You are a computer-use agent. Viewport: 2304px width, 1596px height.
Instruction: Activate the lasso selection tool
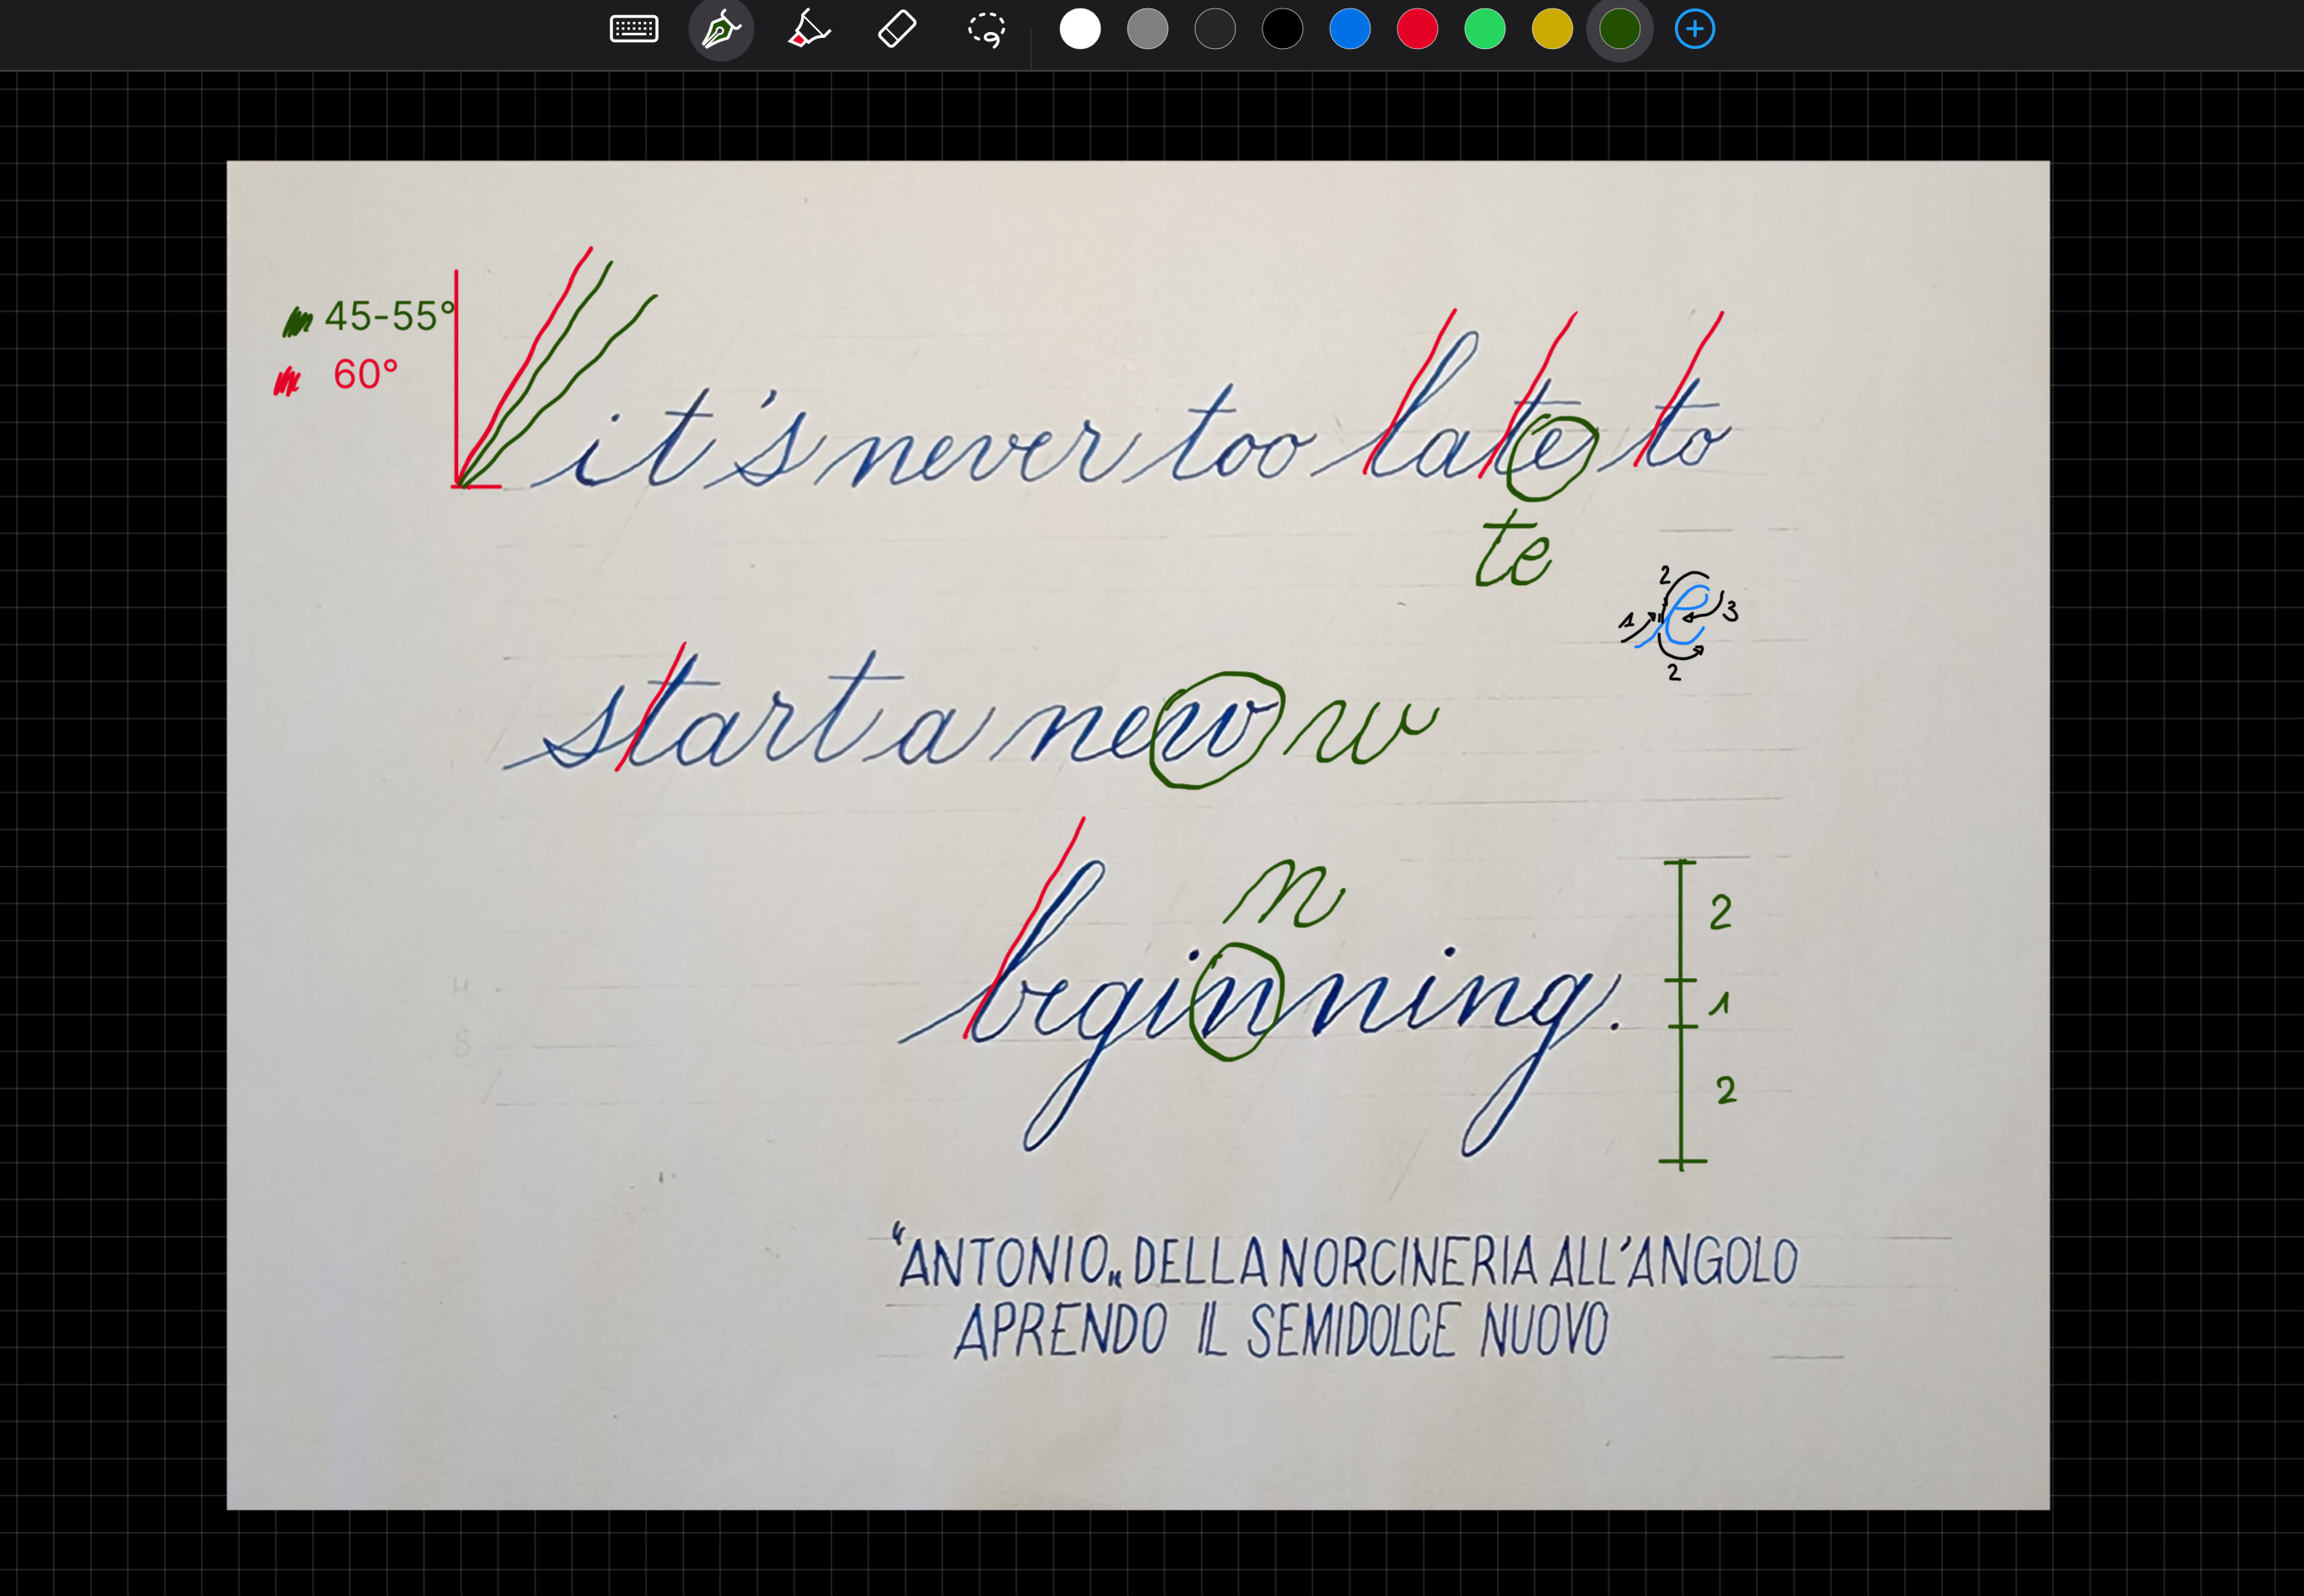986,29
